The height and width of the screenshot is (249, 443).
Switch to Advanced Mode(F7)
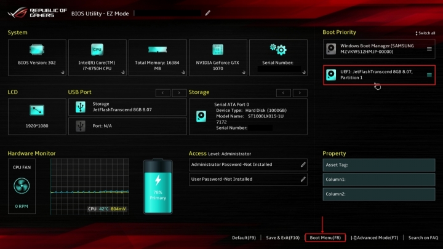click(375, 238)
